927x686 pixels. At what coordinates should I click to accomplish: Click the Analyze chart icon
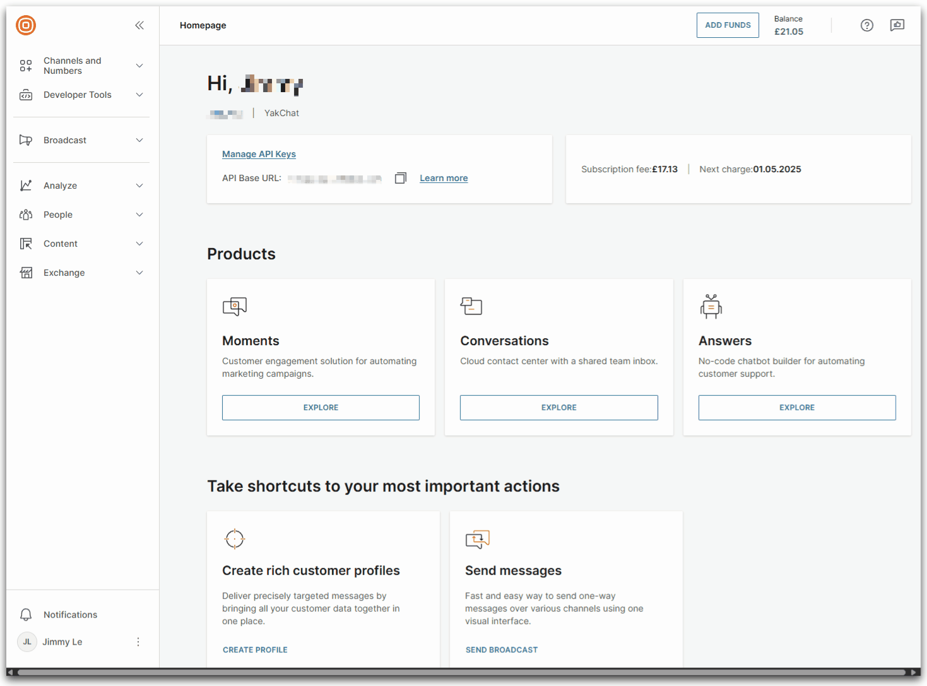tap(26, 186)
